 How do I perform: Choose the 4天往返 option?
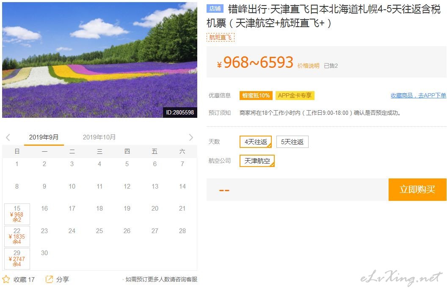pos(256,142)
